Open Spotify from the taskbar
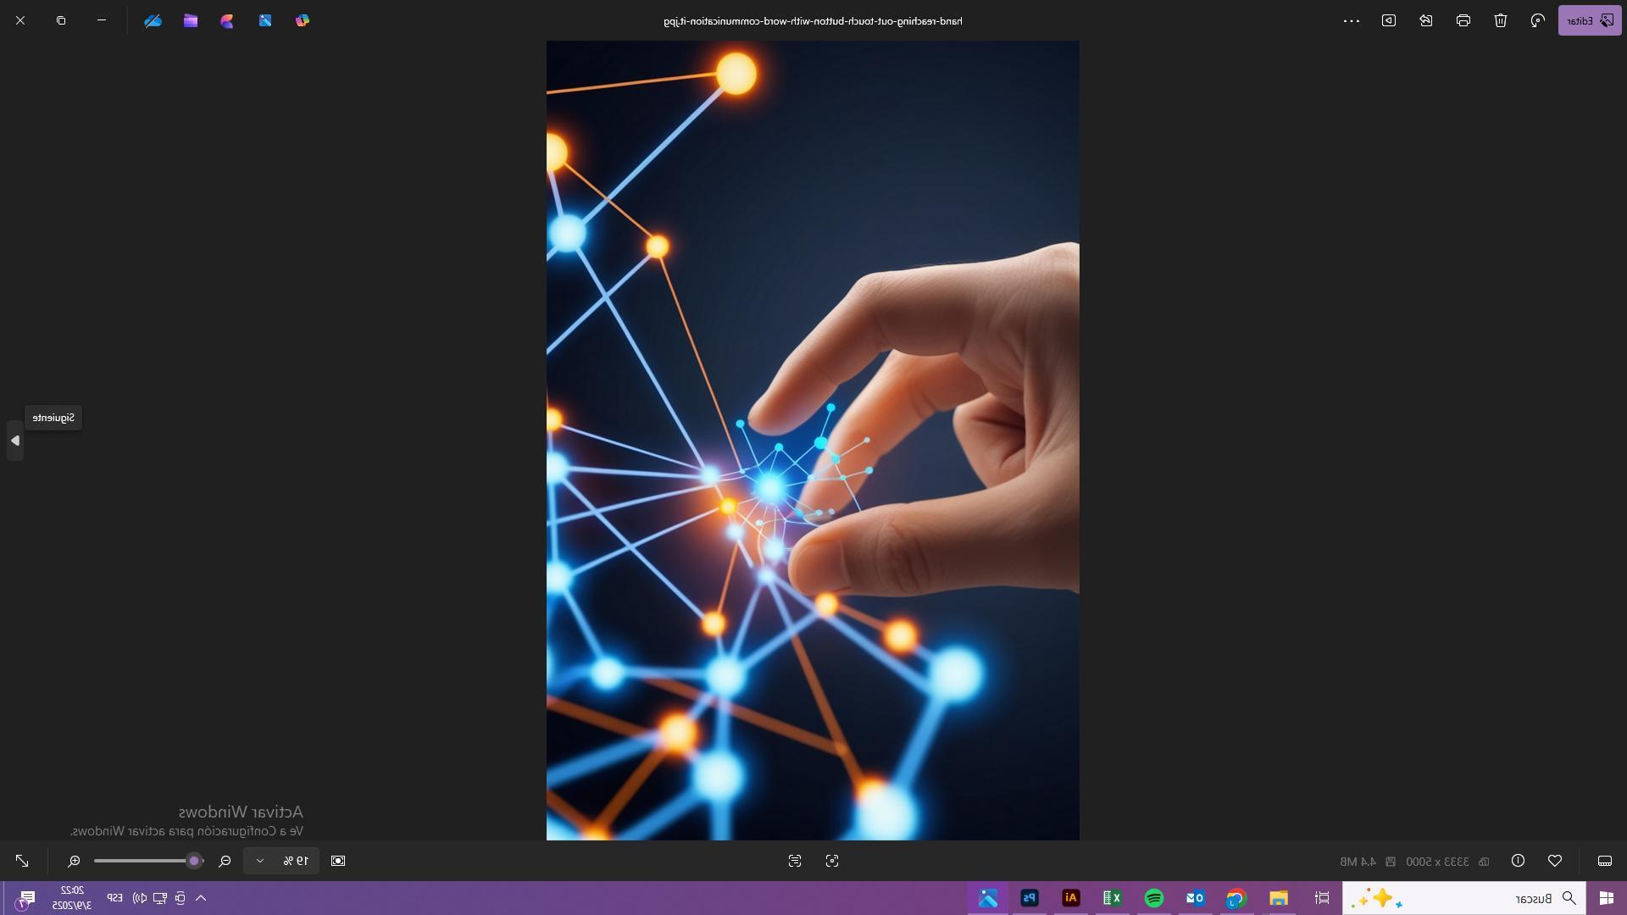The width and height of the screenshot is (1627, 915). 1153,898
